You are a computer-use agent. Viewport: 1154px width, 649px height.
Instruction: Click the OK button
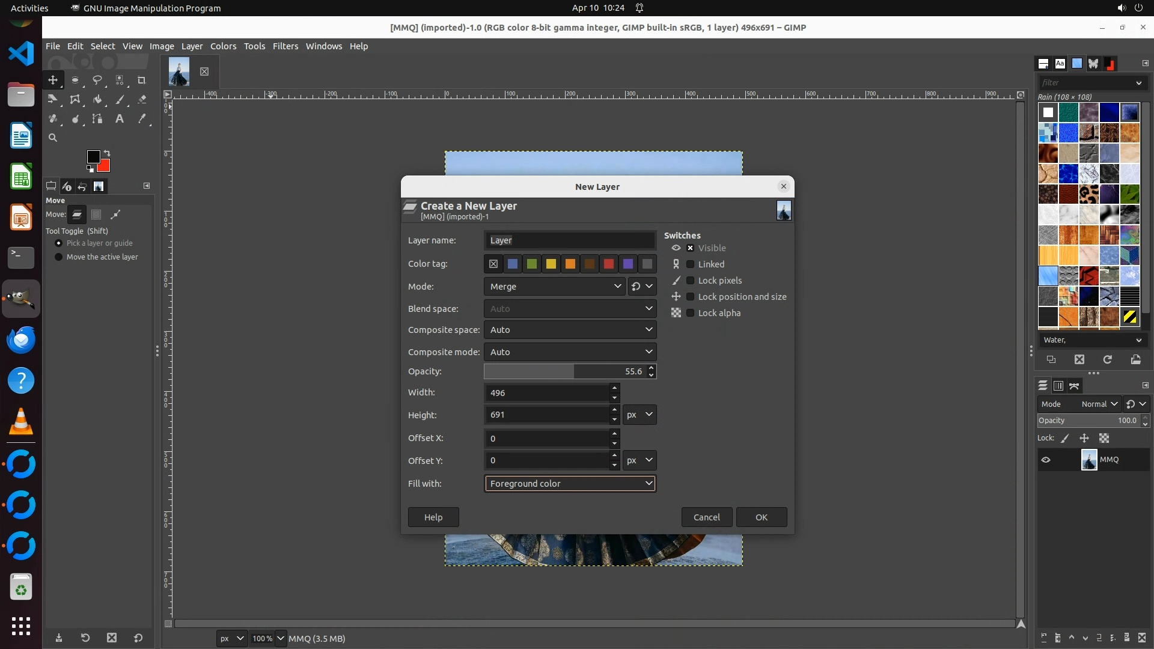(761, 517)
